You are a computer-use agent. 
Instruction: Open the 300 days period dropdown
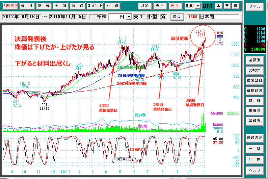click(198, 6)
